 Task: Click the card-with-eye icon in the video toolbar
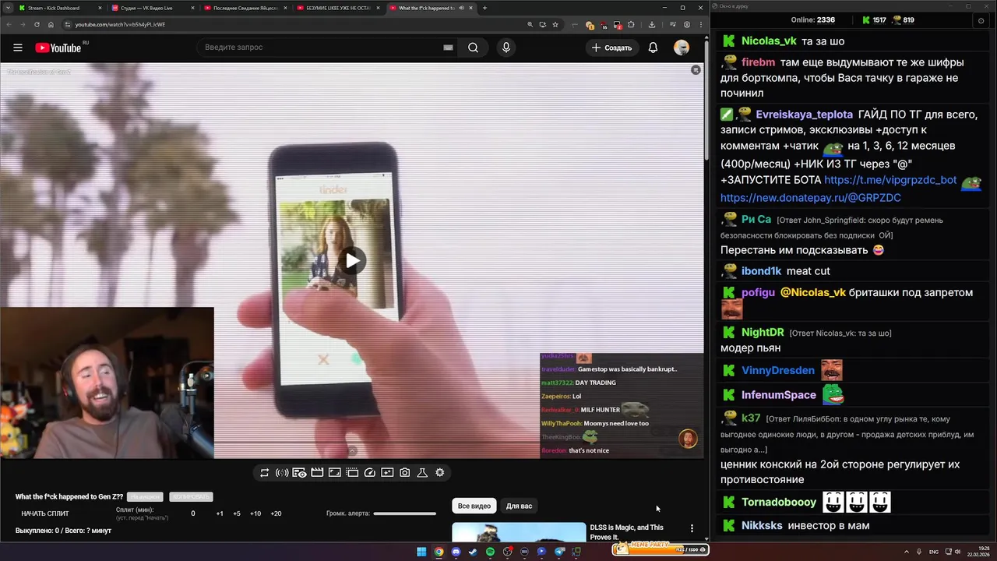tap(299, 472)
